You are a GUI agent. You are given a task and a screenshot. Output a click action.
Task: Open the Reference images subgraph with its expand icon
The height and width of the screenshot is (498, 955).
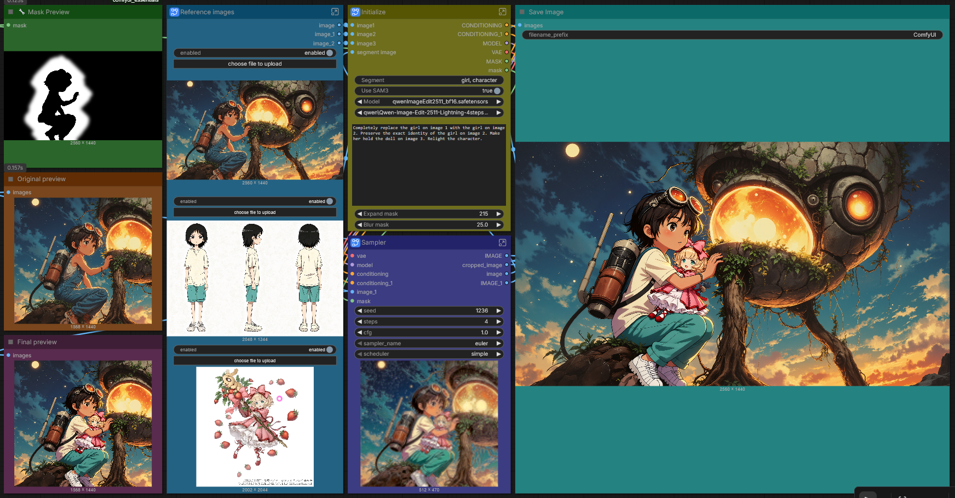click(x=335, y=11)
